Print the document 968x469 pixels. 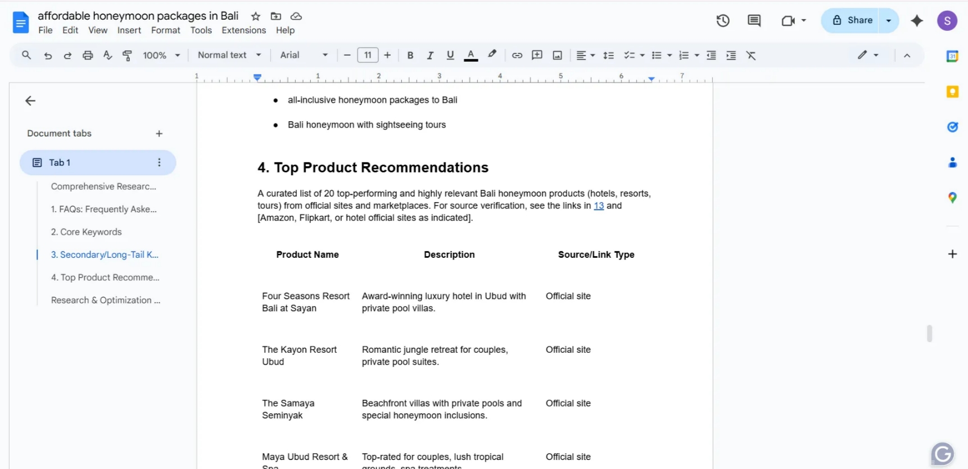[x=88, y=55]
